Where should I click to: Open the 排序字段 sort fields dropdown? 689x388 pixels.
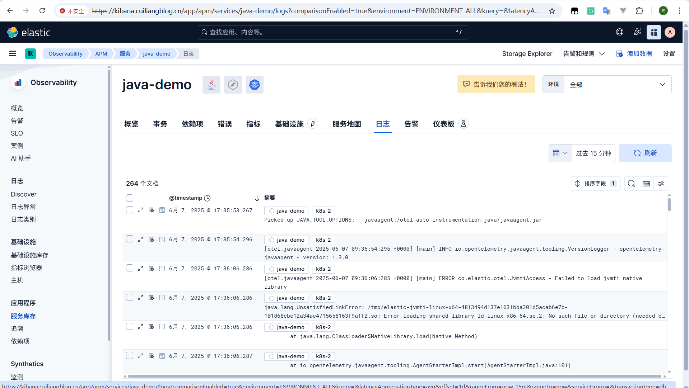(595, 184)
